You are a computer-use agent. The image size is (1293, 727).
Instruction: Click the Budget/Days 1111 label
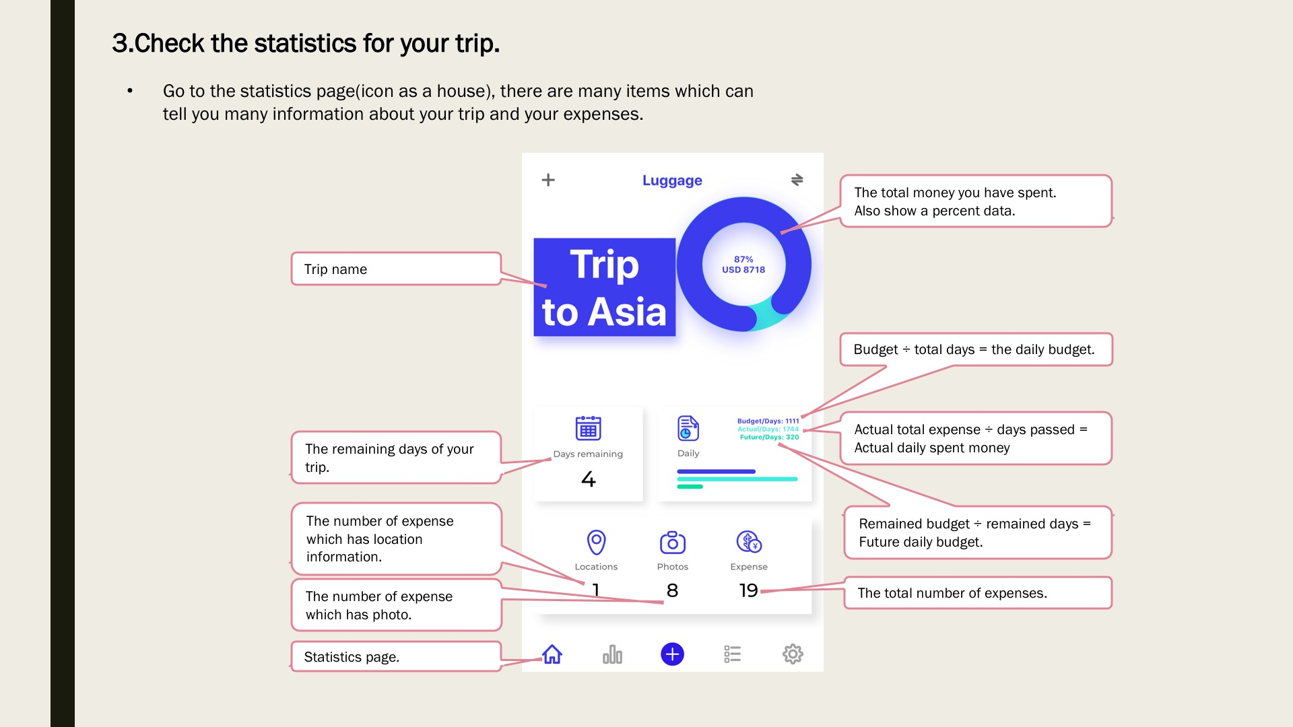768,421
